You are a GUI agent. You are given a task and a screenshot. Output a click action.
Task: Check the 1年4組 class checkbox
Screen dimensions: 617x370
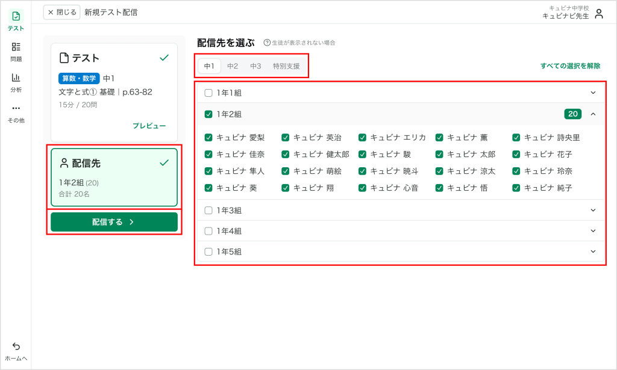coord(208,231)
